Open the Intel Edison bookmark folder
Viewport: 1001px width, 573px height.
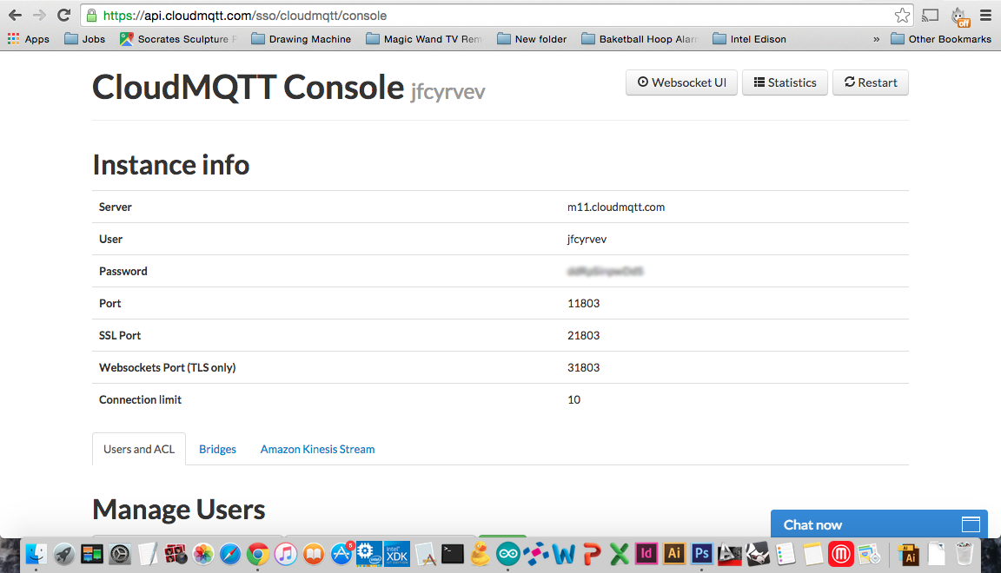[x=750, y=39]
